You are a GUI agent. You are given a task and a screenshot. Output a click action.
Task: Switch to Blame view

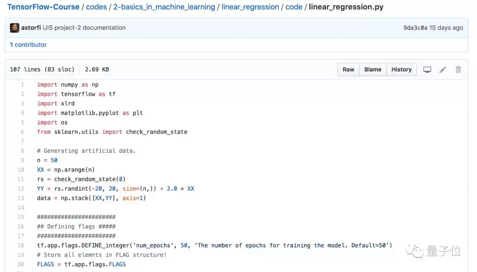[372, 69]
